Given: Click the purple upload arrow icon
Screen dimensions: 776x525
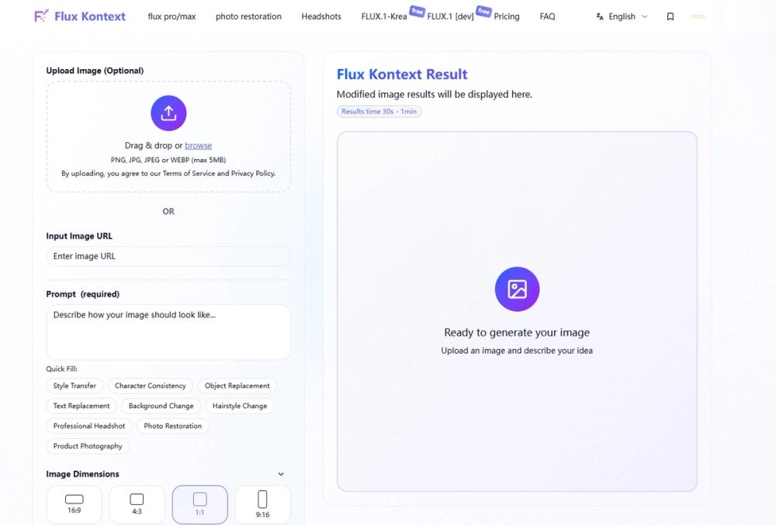Looking at the screenshot, I should [168, 113].
